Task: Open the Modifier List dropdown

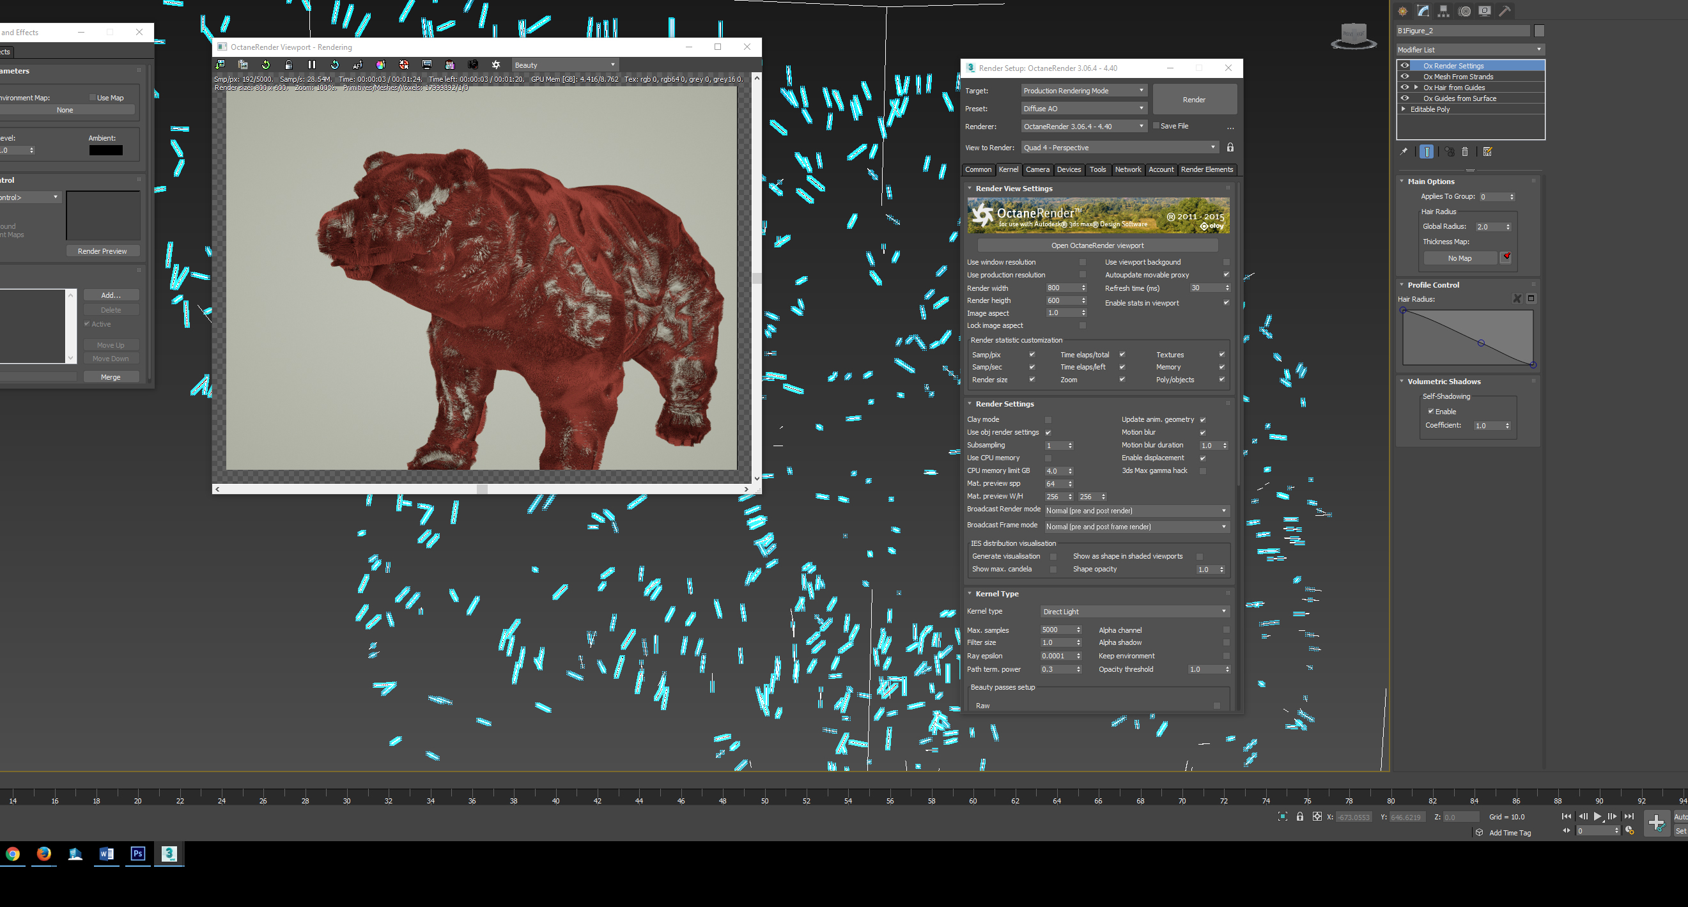Action: click(x=1470, y=50)
